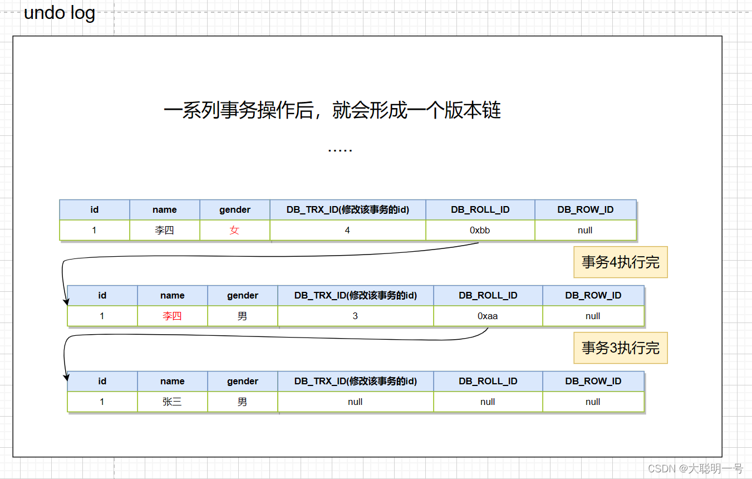Screen dimensions: 752x479
Task: Click the DB_TRX_ID value "4" cell
Action: [x=348, y=230]
